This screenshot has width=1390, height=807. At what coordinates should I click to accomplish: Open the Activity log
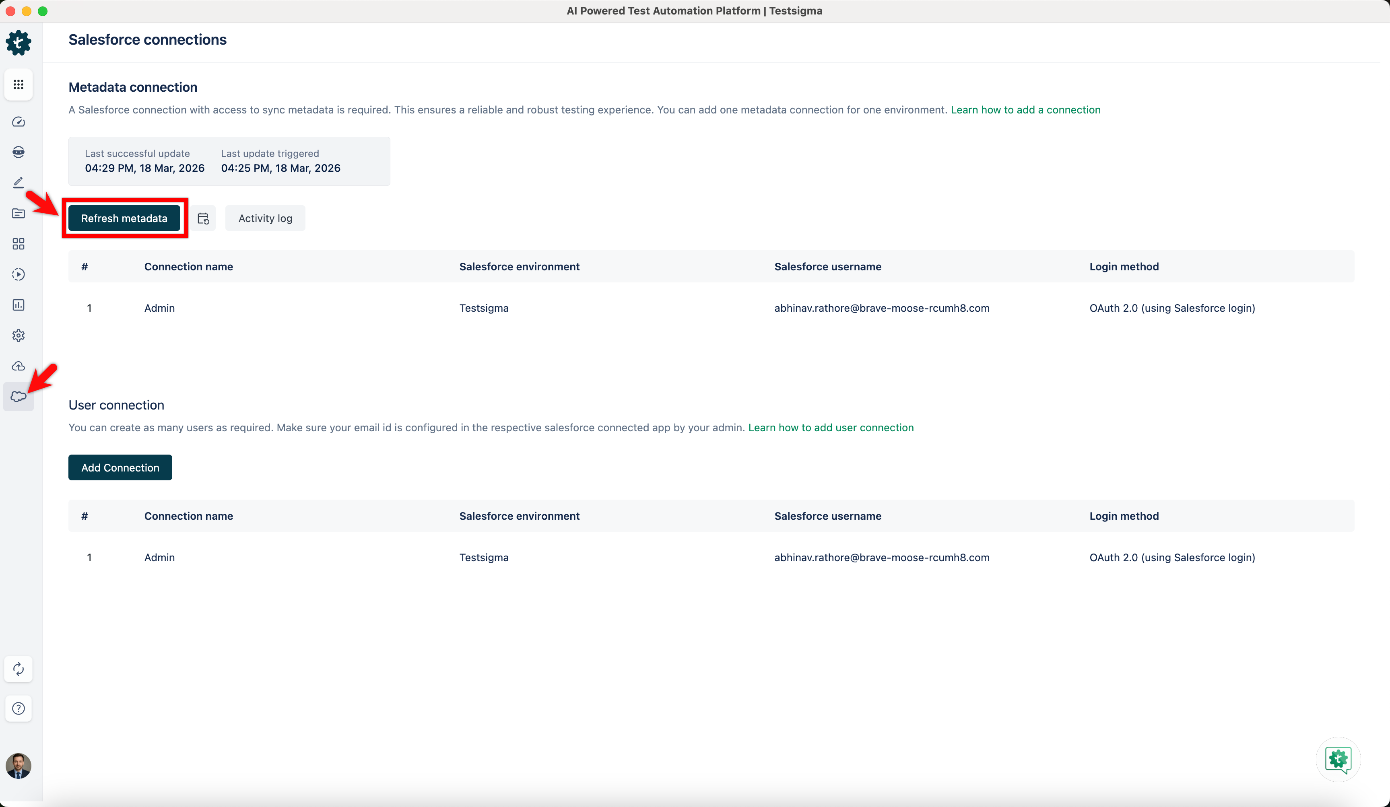pyautogui.click(x=265, y=218)
